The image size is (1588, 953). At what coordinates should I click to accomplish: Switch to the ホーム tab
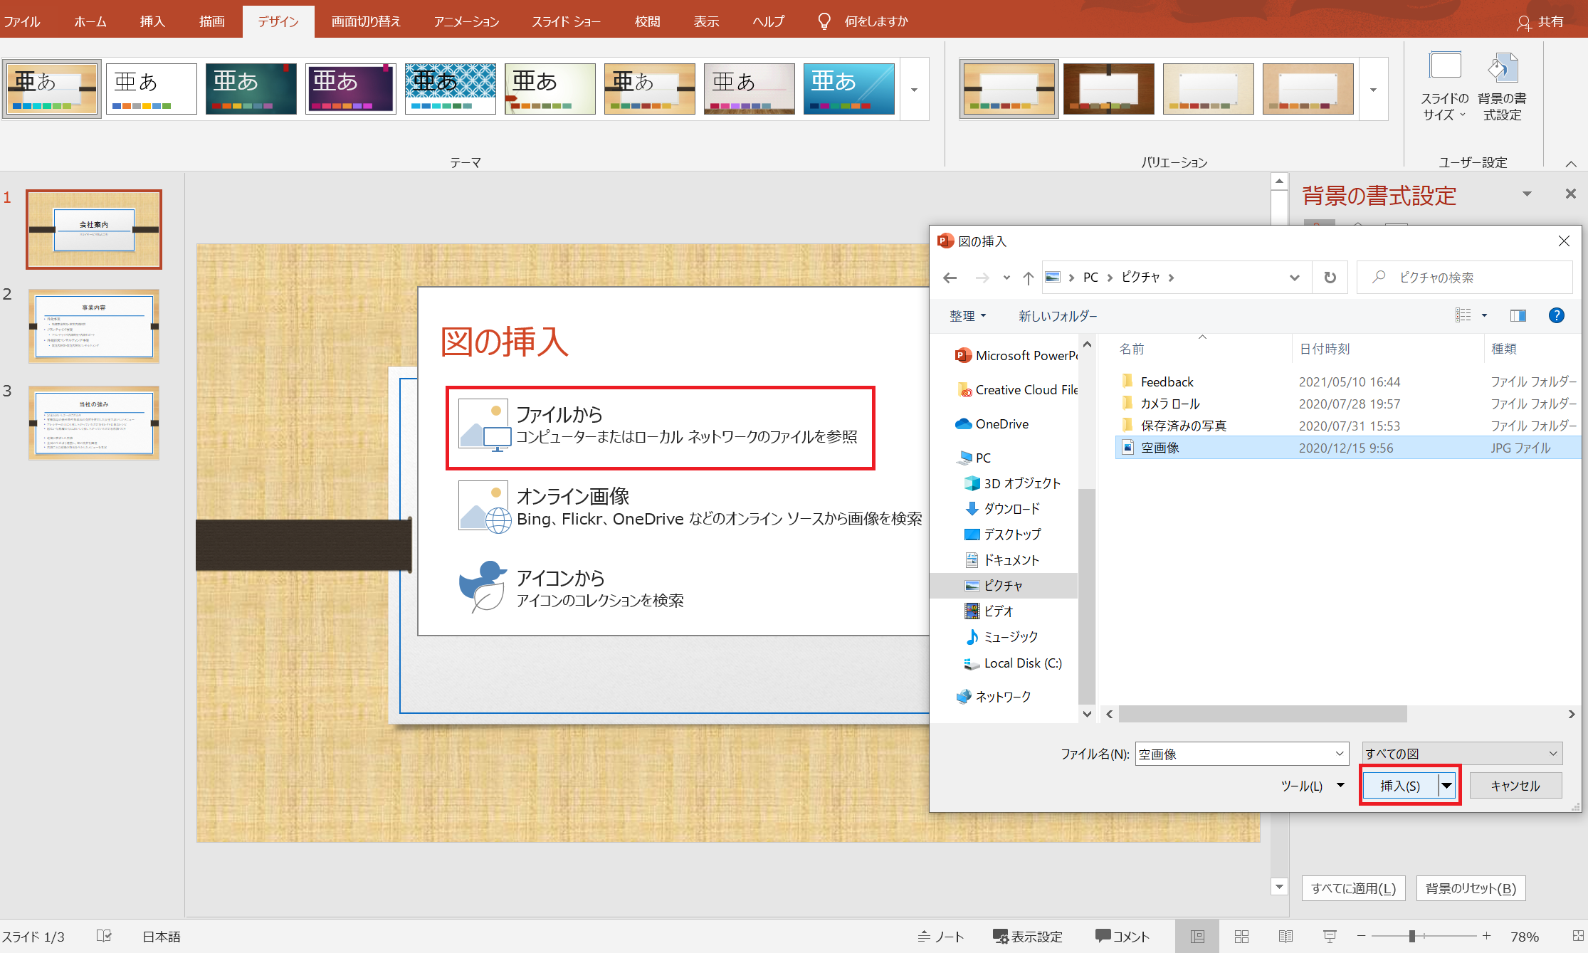(90, 21)
